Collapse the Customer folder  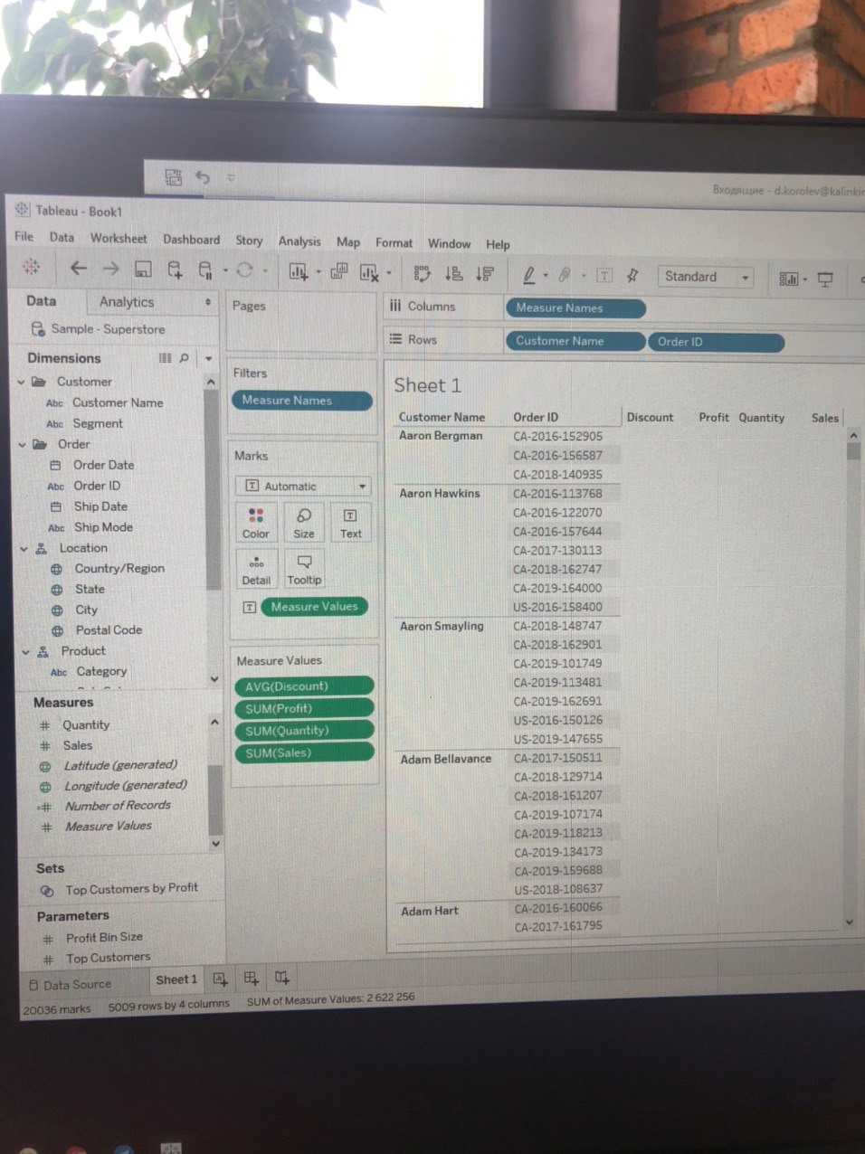click(x=22, y=382)
